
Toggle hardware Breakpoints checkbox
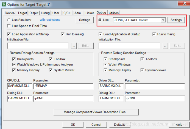[x=105, y=59]
